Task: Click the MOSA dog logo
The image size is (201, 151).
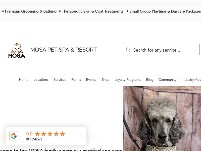Action: pos(17,50)
